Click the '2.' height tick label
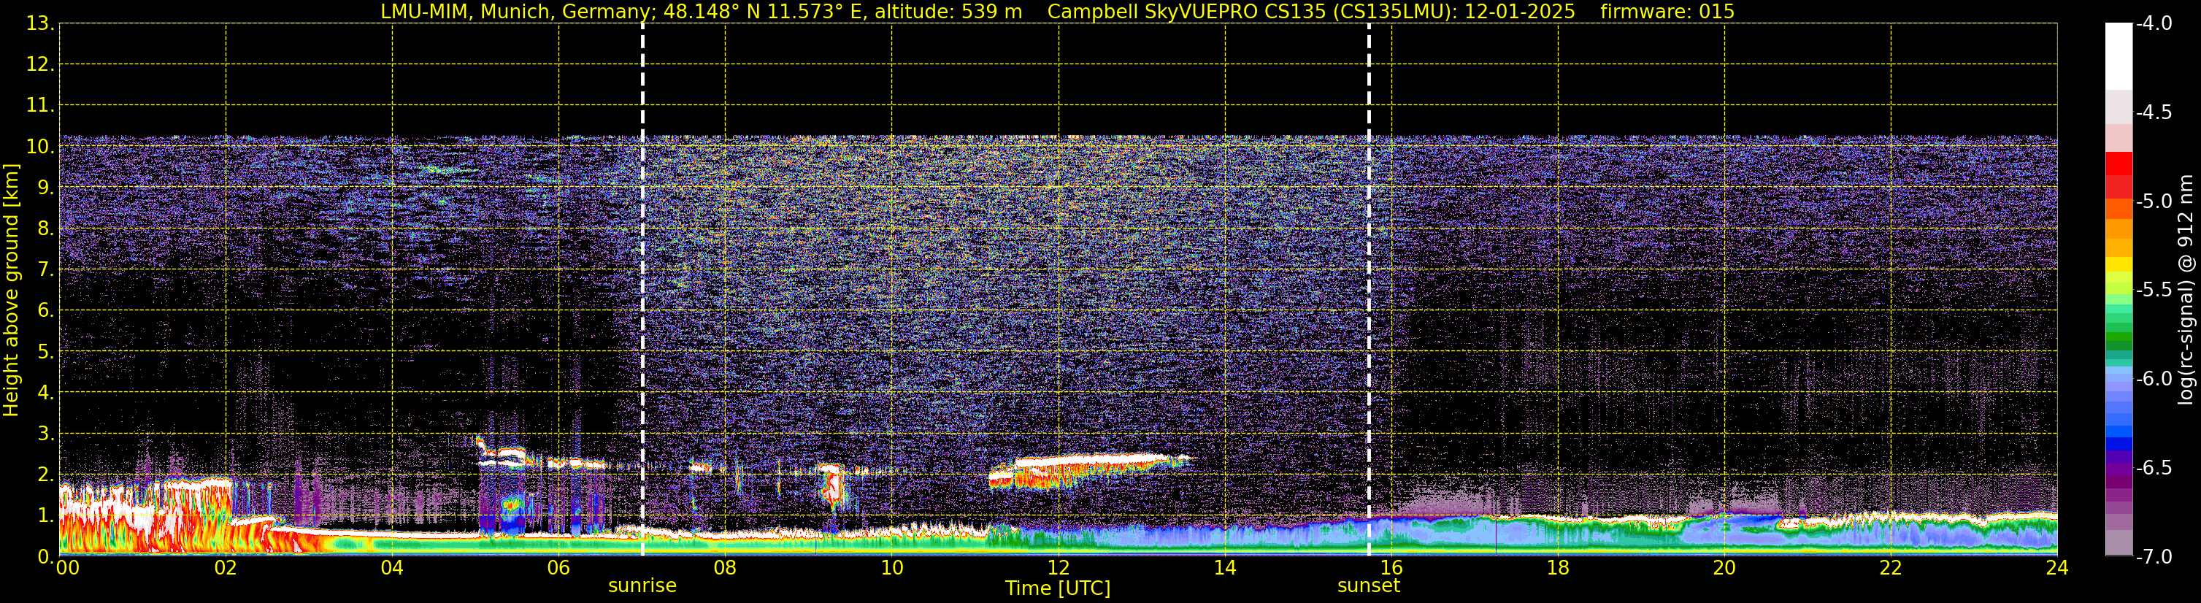The height and width of the screenshot is (603, 2201). click(x=45, y=475)
